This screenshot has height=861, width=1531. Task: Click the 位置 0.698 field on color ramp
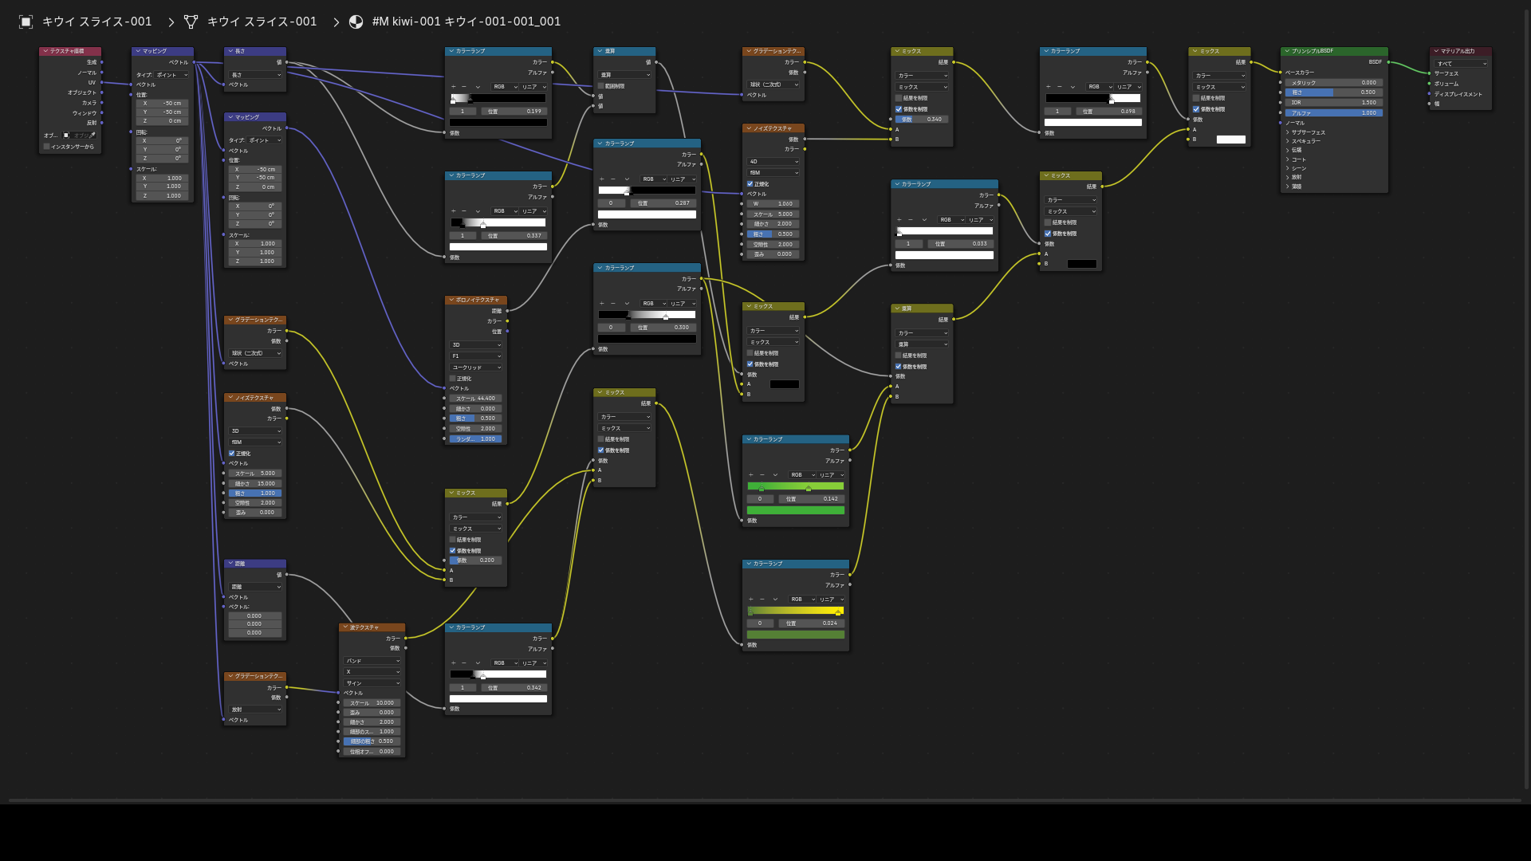click(1108, 112)
